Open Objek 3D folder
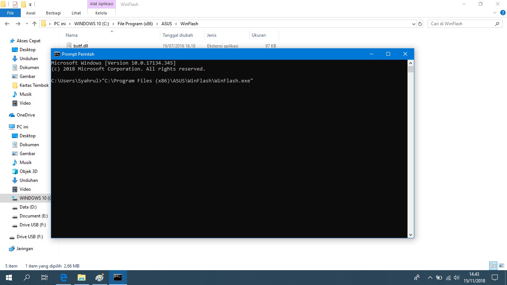The height and width of the screenshot is (285, 507). (29, 171)
